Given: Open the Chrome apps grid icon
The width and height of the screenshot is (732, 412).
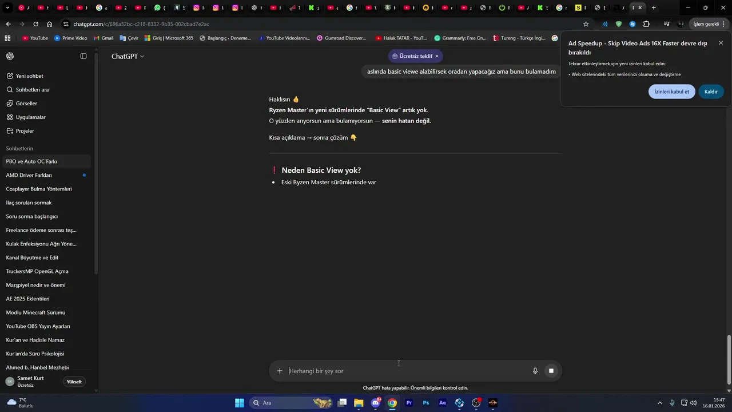Looking at the screenshot, I should tap(7, 38).
